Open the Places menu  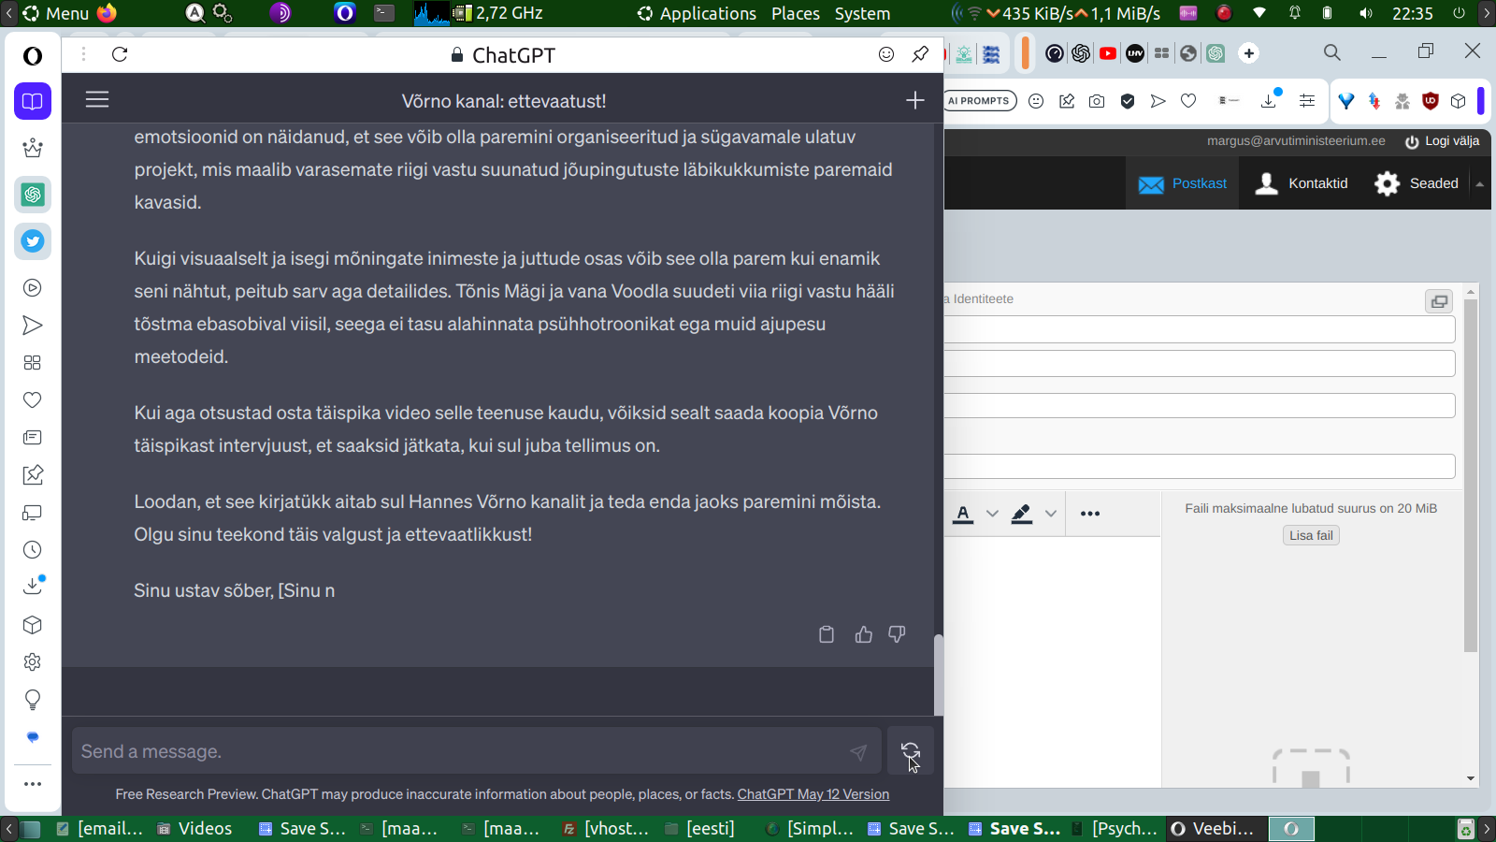(x=796, y=13)
